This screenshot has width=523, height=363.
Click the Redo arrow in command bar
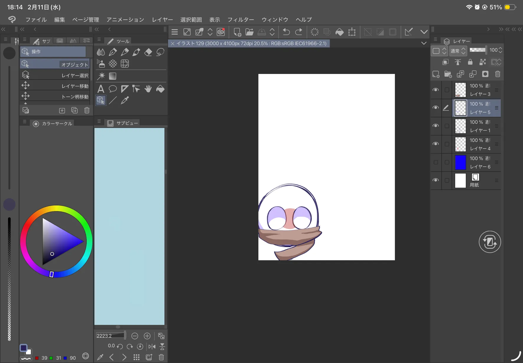299,32
